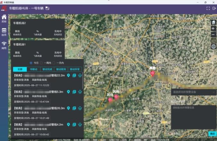Click the logout icon in the header
Image resolution: width=217 pixels, height=141 pixels.
pyautogui.click(x=214, y=8)
